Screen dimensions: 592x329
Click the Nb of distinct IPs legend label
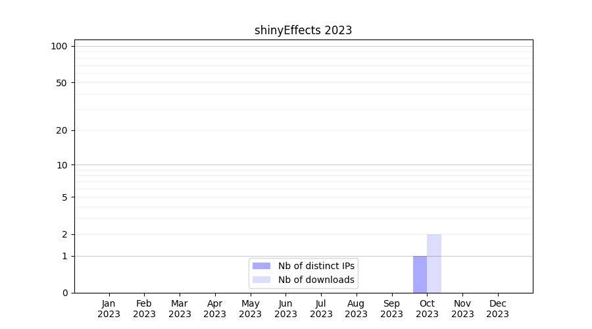click(316, 266)
